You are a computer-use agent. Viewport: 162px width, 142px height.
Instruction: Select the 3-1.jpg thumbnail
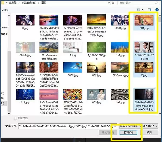(x=120, y=94)
